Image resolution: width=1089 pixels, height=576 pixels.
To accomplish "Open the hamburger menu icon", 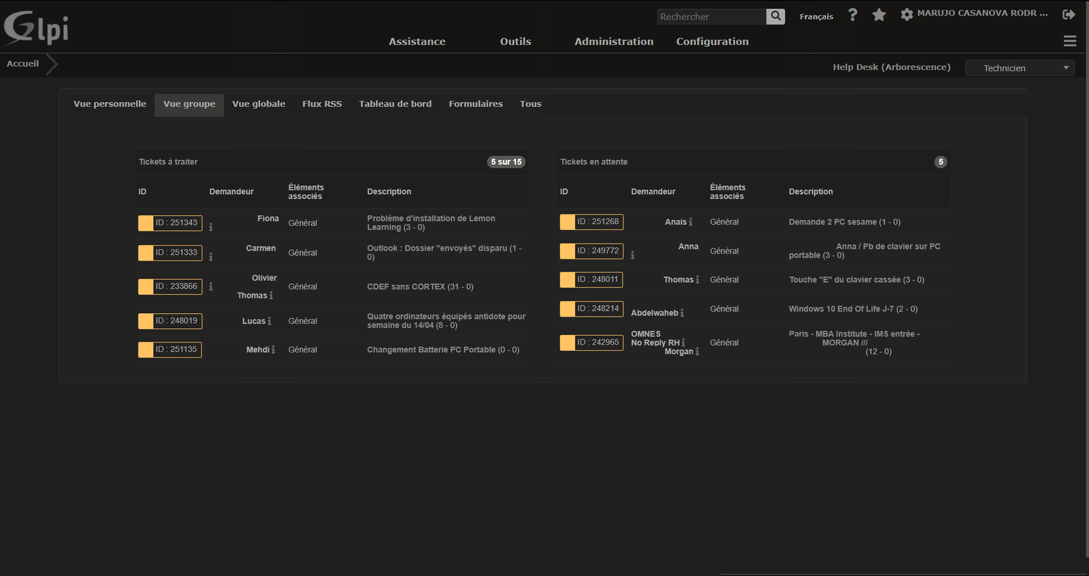I will (x=1069, y=42).
